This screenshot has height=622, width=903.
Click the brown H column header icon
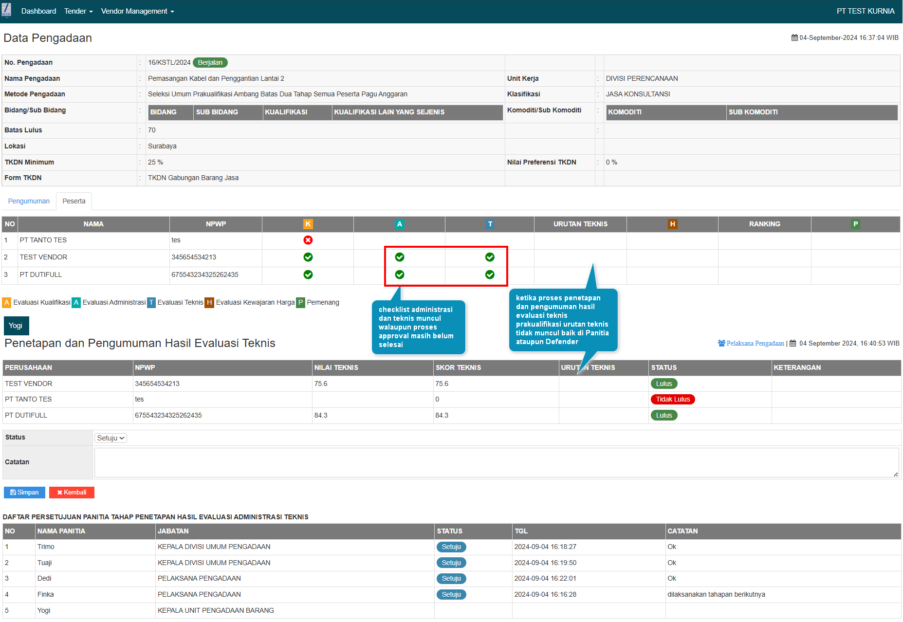coord(672,224)
